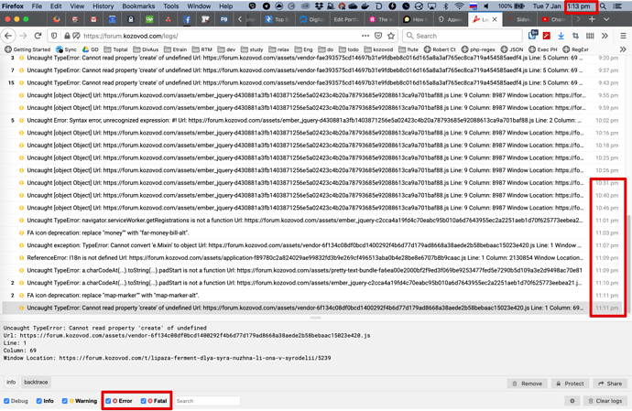
Task: Click the Remove button
Action: 528,384
